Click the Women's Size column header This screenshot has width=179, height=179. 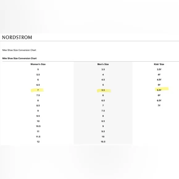point(38,64)
